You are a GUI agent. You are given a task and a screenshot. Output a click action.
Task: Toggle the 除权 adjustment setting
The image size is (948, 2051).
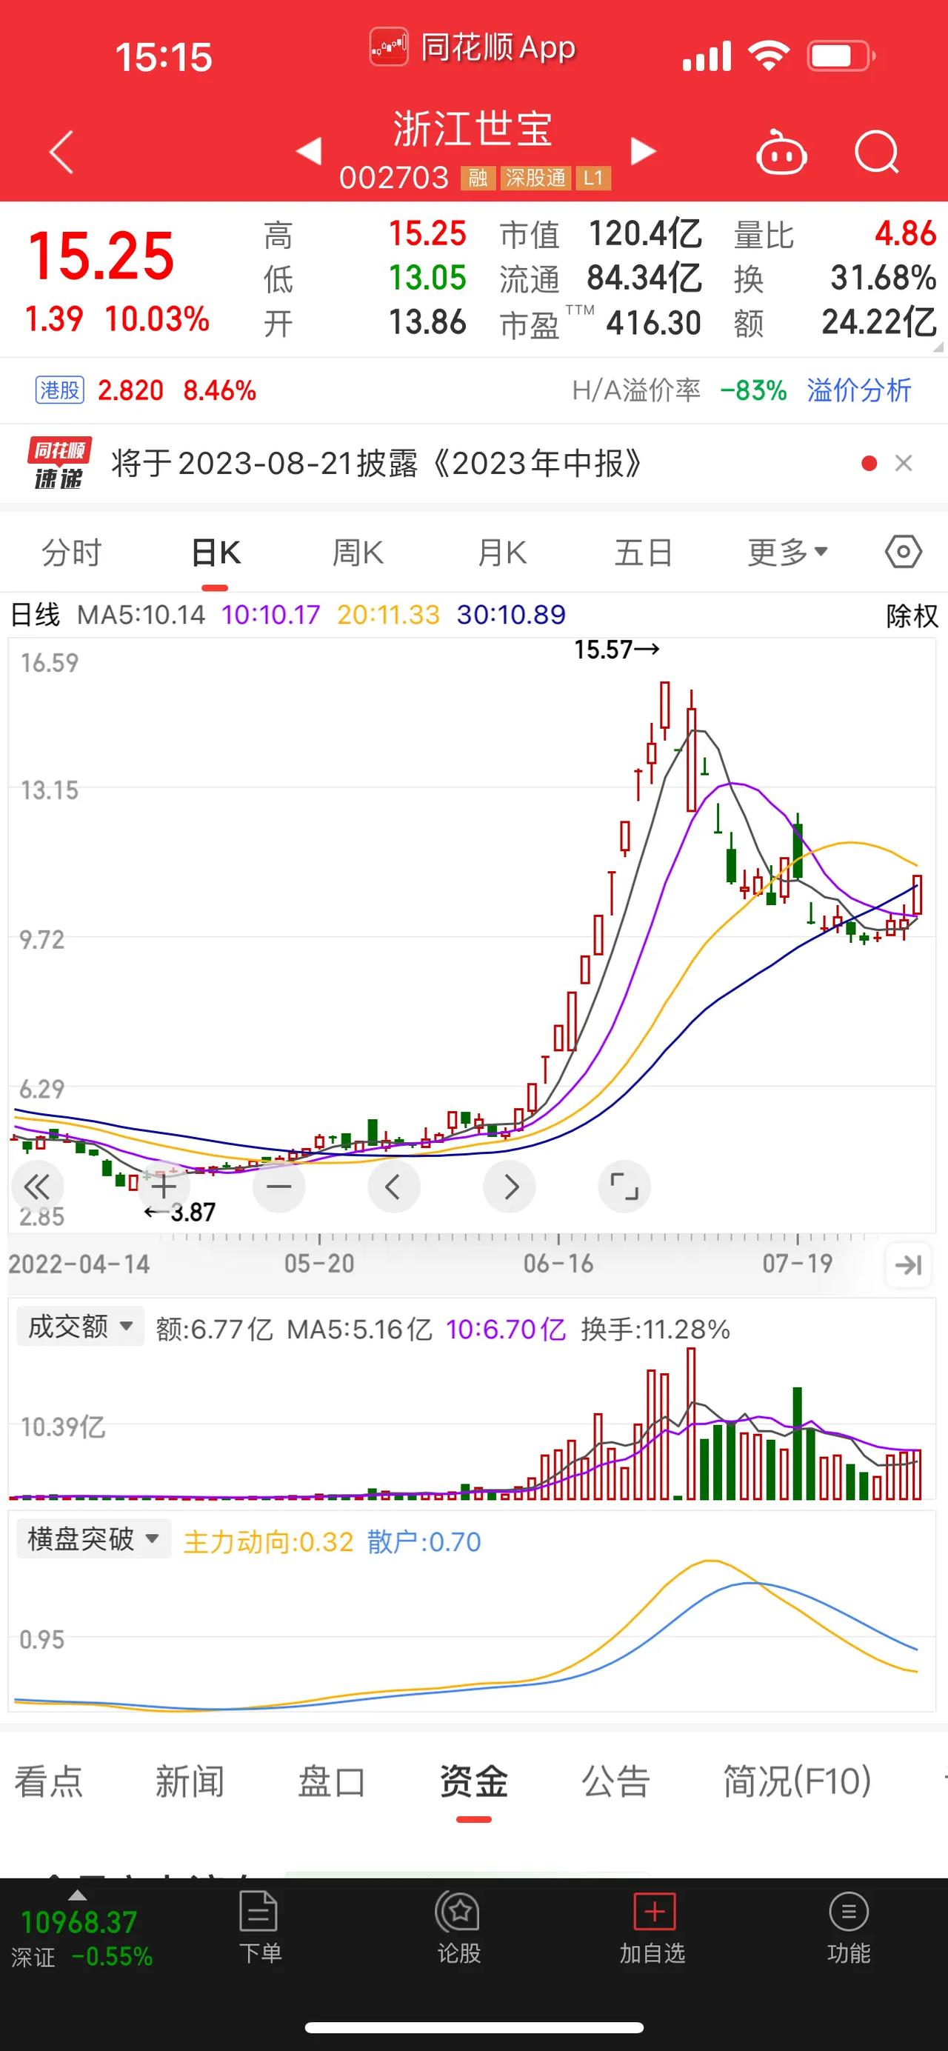pyautogui.click(x=912, y=616)
